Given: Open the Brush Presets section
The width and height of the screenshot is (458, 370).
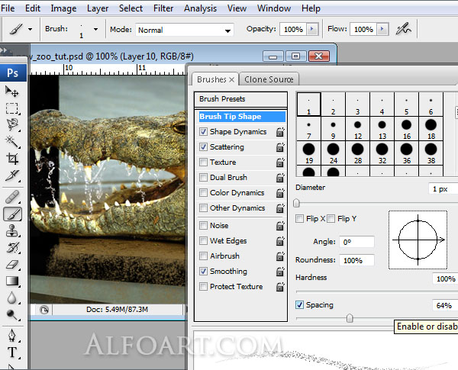Looking at the screenshot, I should click(x=241, y=99).
